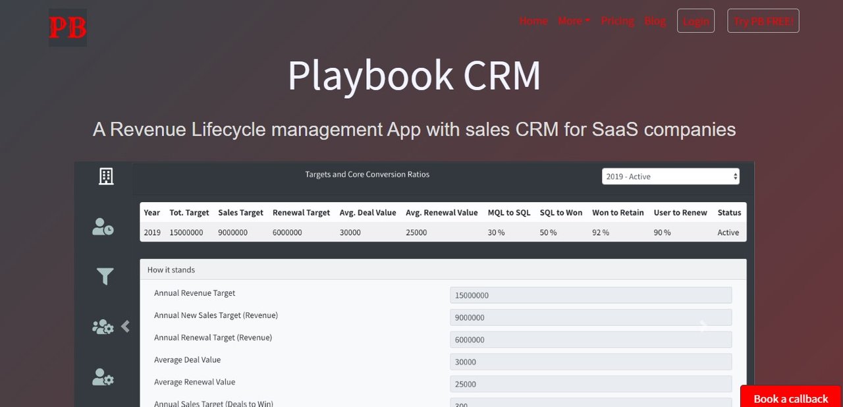Open the funnel filter icon in sidebar
The image size is (843, 407).
pyautogui.click(x=105, y=277)
